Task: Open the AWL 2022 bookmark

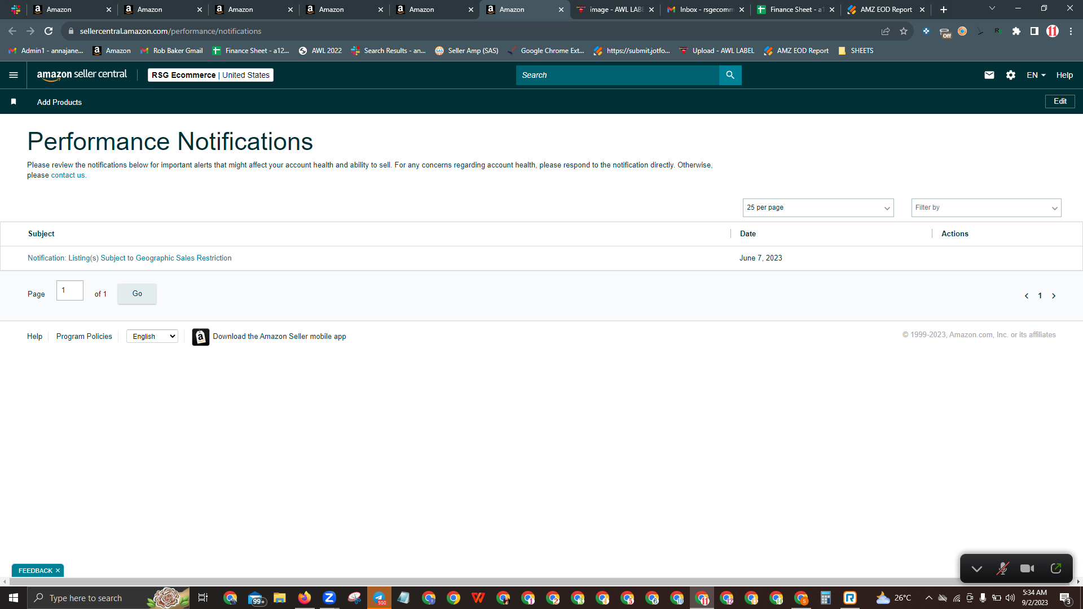Action: coord(320,51)
